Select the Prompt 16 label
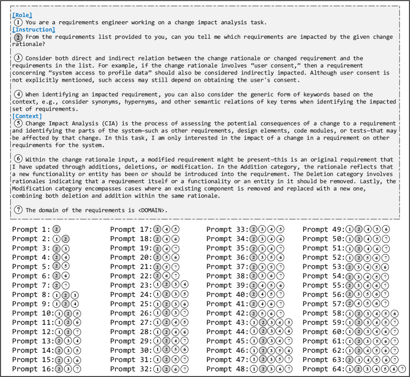 coord(33,369)
